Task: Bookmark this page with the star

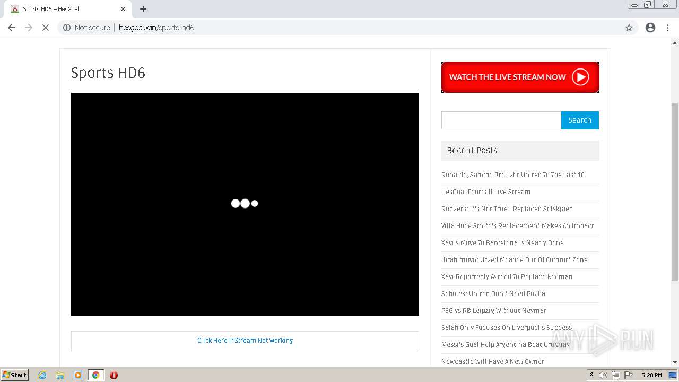Action: [x=629, y=28]
